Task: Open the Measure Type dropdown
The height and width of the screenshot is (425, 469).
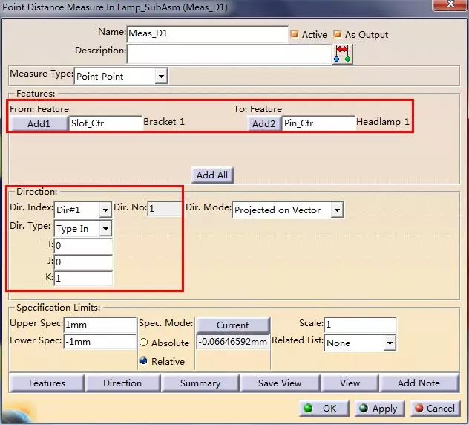Action: click(x=161, y=76)
